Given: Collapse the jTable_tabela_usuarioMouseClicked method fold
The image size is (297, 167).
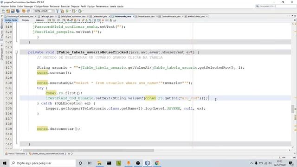Looking at the screenshot, I should click(16, 52).
